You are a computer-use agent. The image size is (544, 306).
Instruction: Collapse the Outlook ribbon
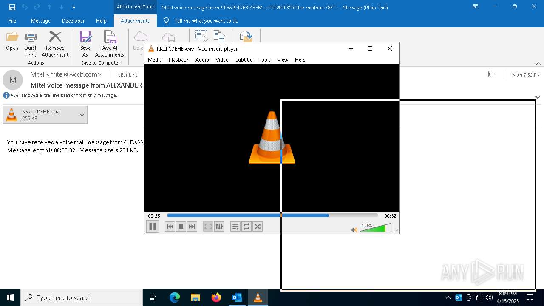point(538,64)
